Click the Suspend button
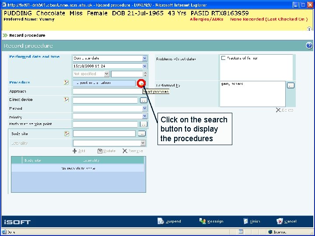The height and width of the screenshot is (236, 315). 169,221
